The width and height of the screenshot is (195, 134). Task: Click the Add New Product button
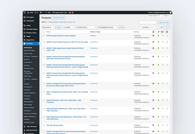59,18
